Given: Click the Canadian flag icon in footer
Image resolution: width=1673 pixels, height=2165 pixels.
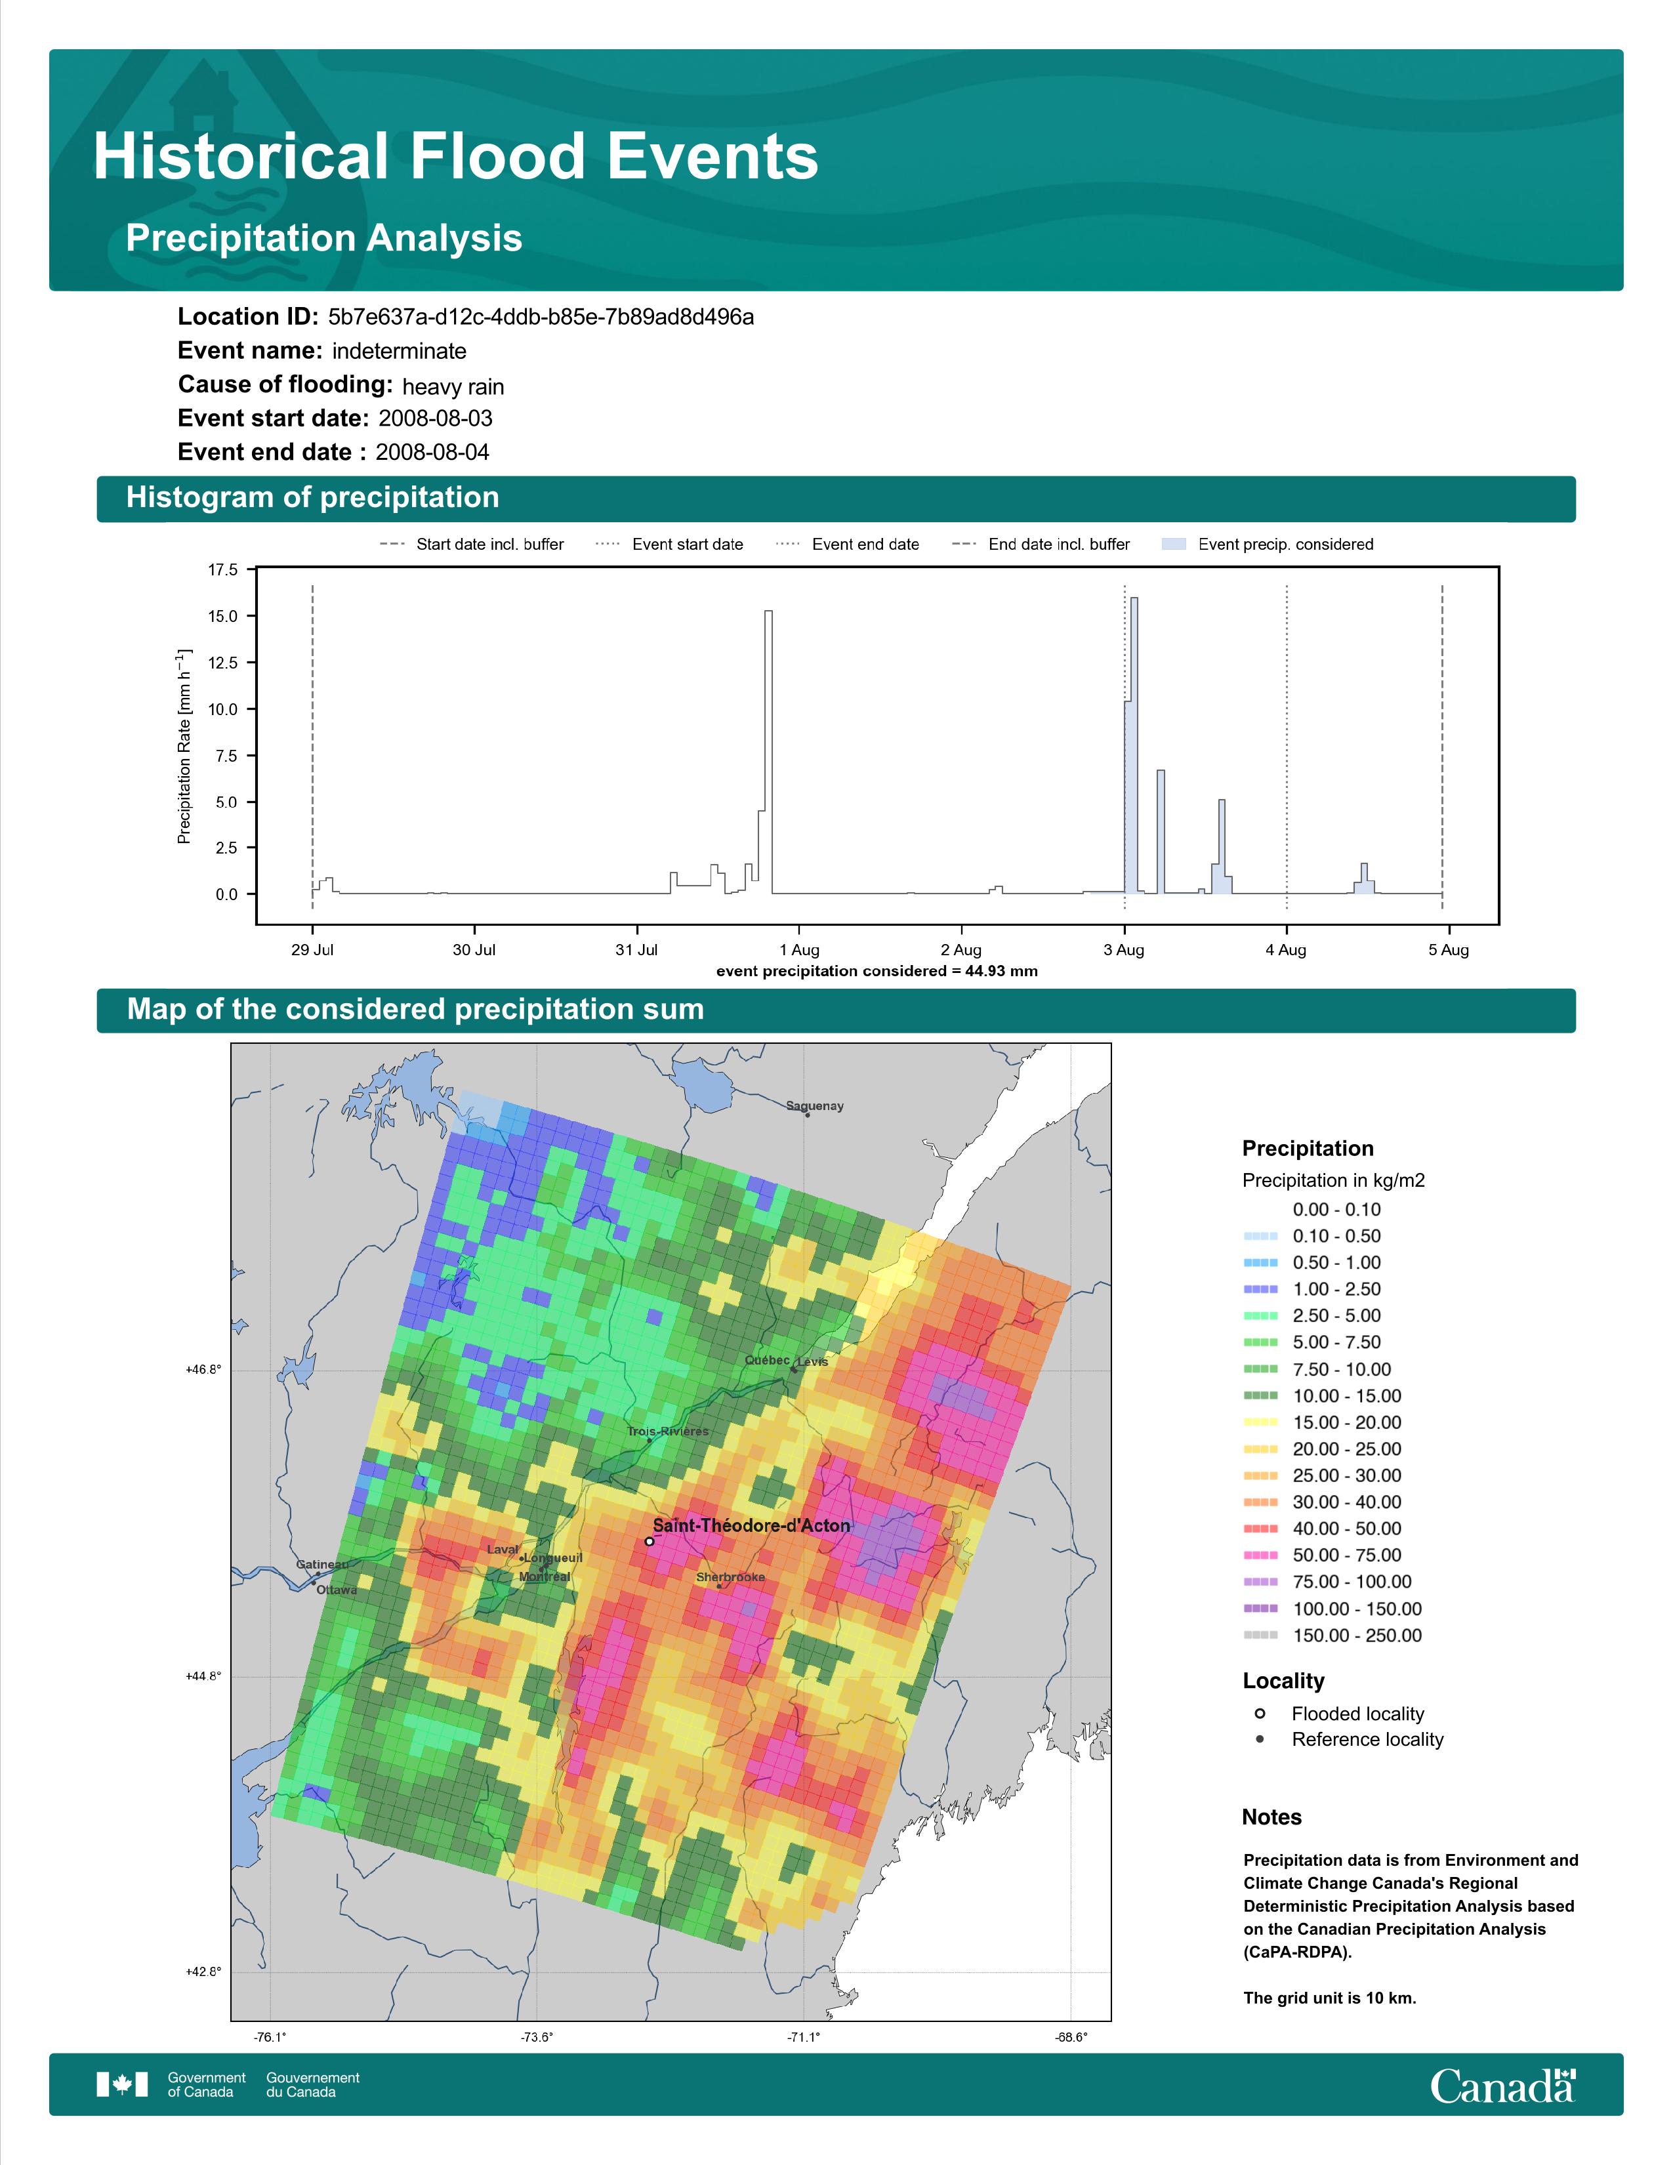Looking at the screenshot, I should (x=122, y=2084).
